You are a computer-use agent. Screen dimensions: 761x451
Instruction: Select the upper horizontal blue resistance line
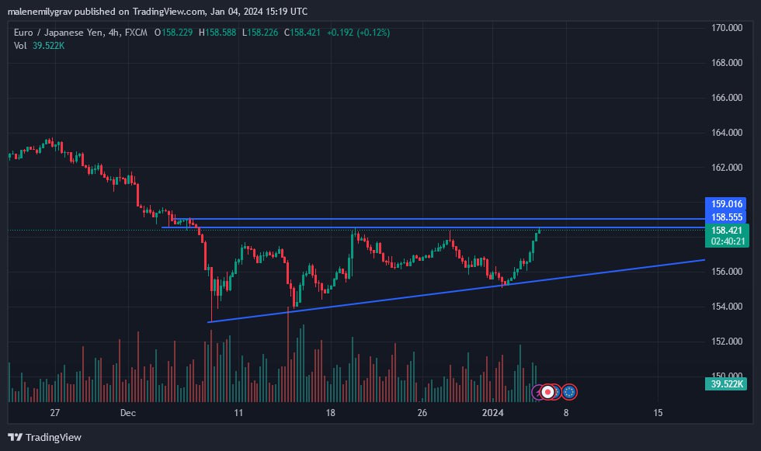[427, 219]
